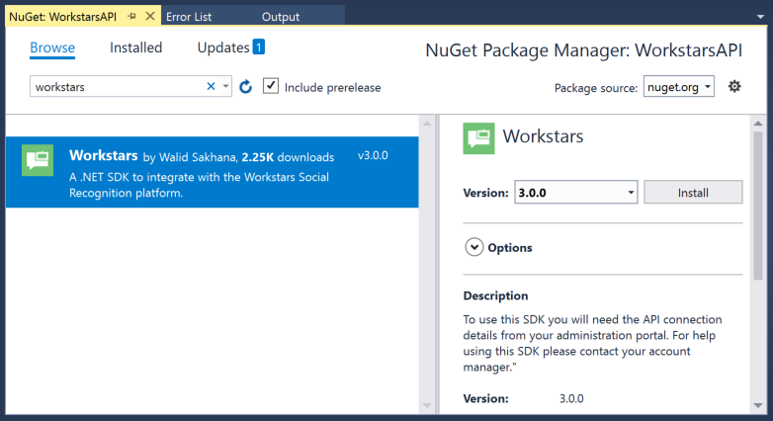Image resolution: width=773 pixels, height=421 pixels.
Task: Click details pane scrollbar thumb
Action: pyautogui.click(x=758, y=206)
